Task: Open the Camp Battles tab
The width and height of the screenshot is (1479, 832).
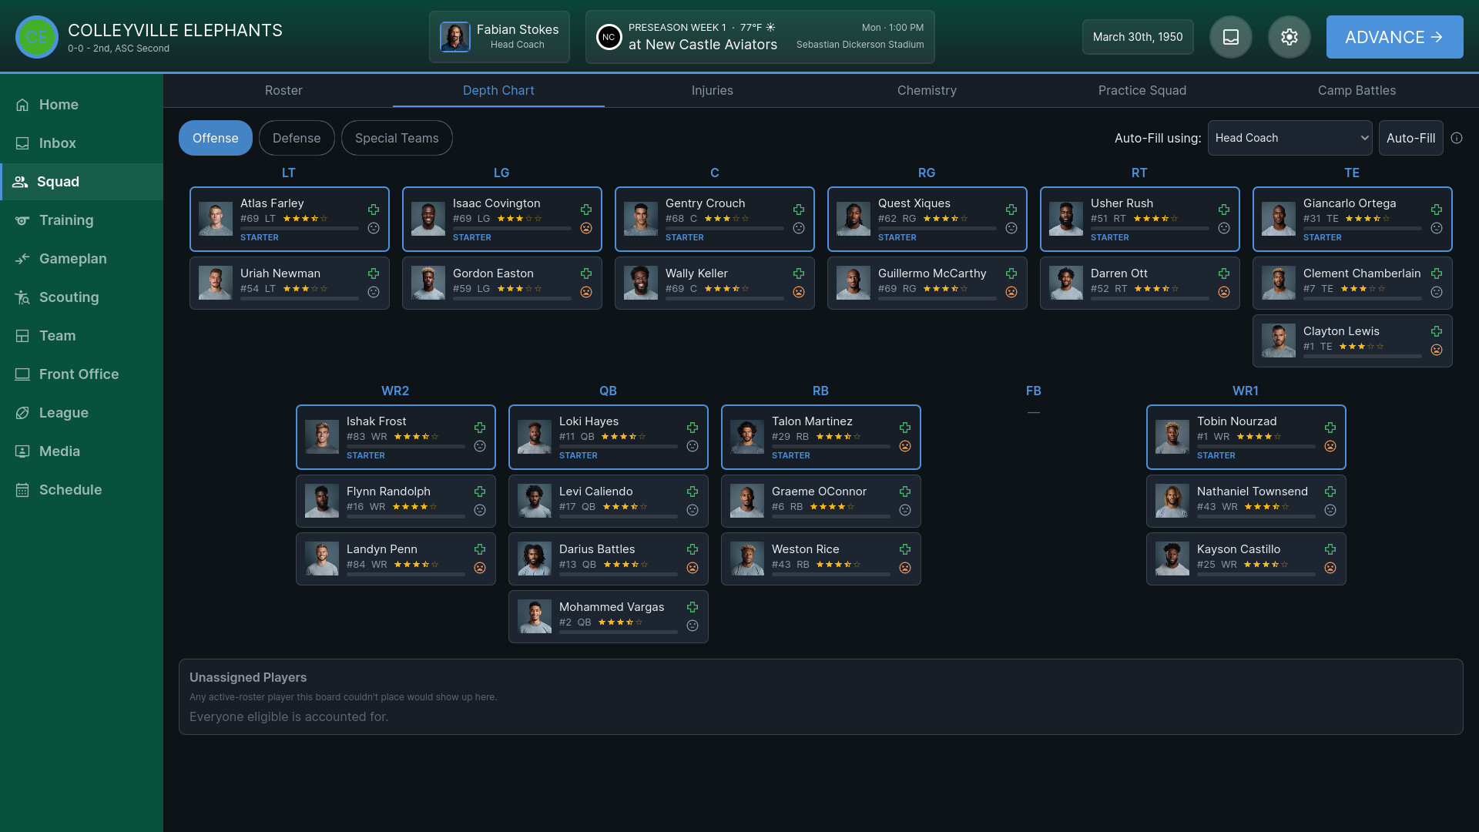Action: 1357,90
